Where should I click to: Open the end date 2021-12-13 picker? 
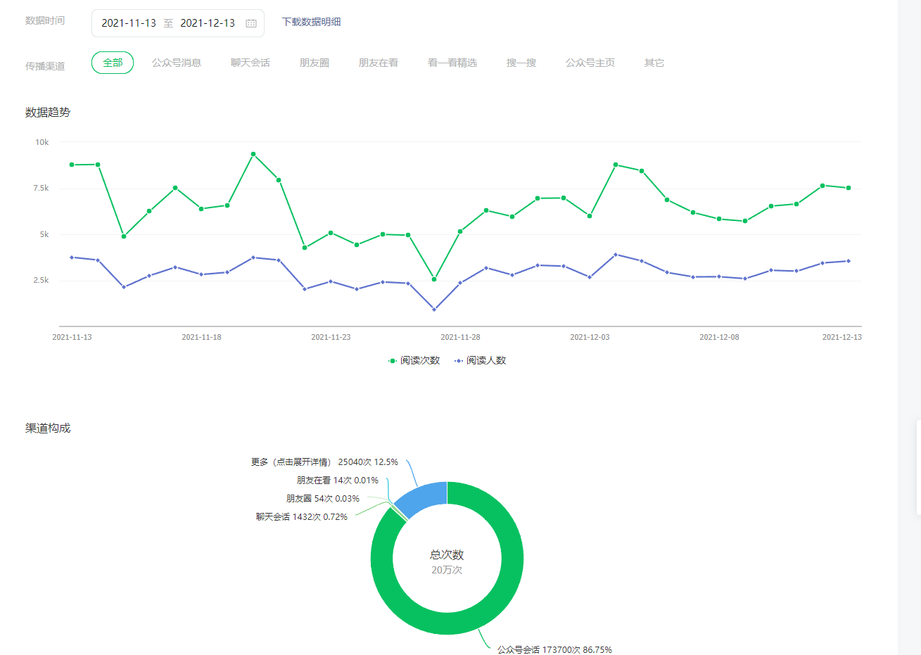coord(208,23)
